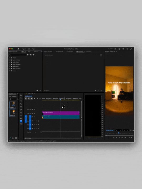The height and width of the screenshot is (189, 142).
Task: Select the Selection tool arrow
Action: point(21,95)
